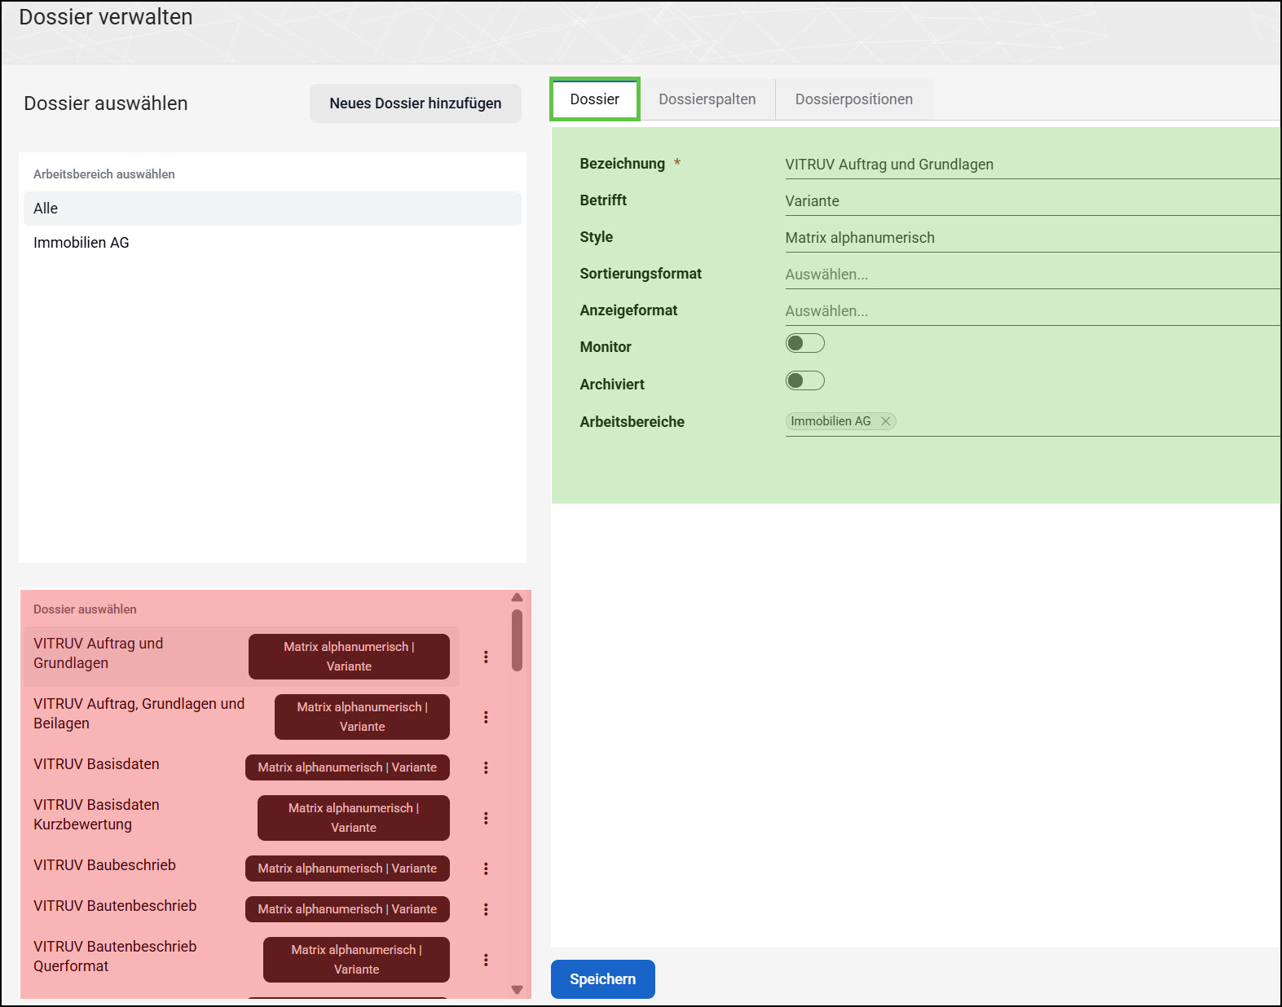Remove Immobilien AG chip from Arbeitsbereiche
The width and height of the screenshot is (1282, 1007).
pos(885,421)
